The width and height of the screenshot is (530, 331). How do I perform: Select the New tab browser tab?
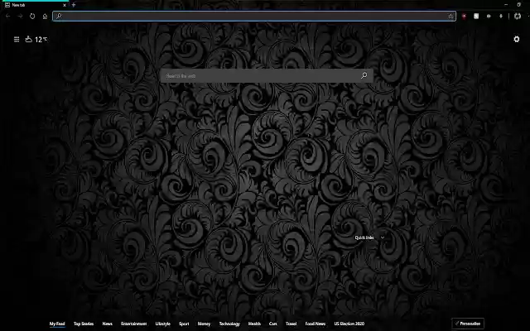pos(34,5)
